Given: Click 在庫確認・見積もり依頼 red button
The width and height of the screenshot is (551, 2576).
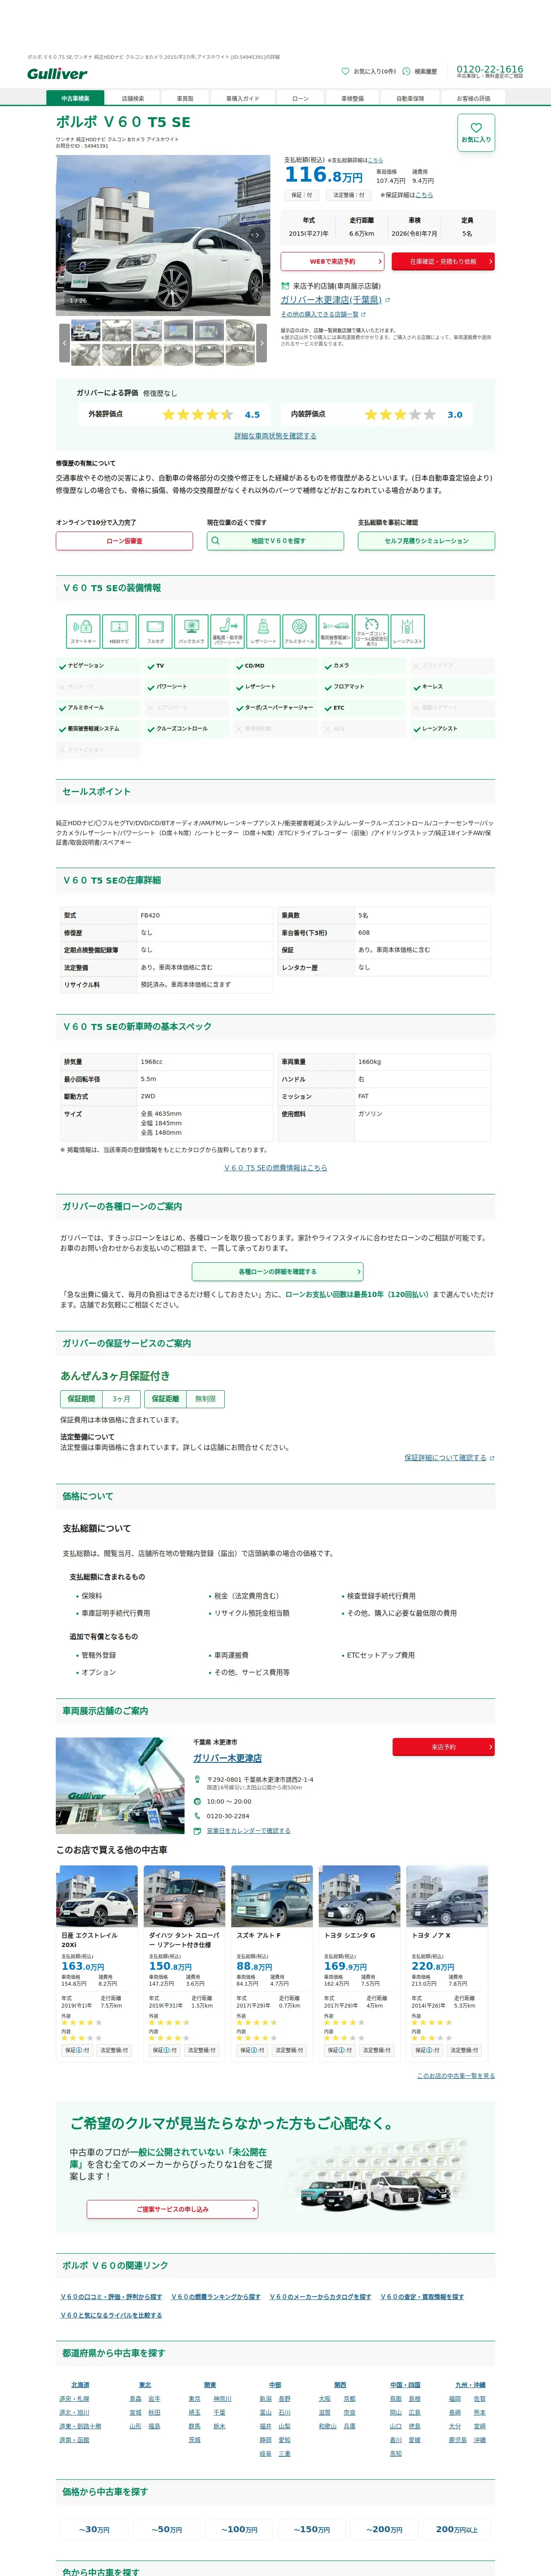Looking at the screenshot, I should coord(443,261).
